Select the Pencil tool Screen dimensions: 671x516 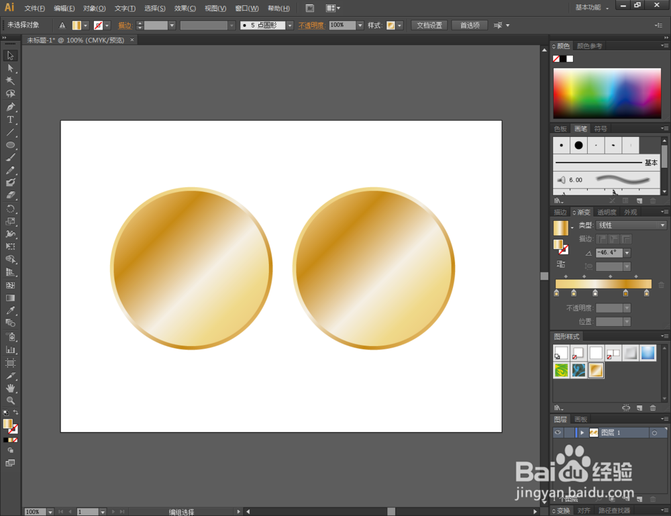coord(10,170)
